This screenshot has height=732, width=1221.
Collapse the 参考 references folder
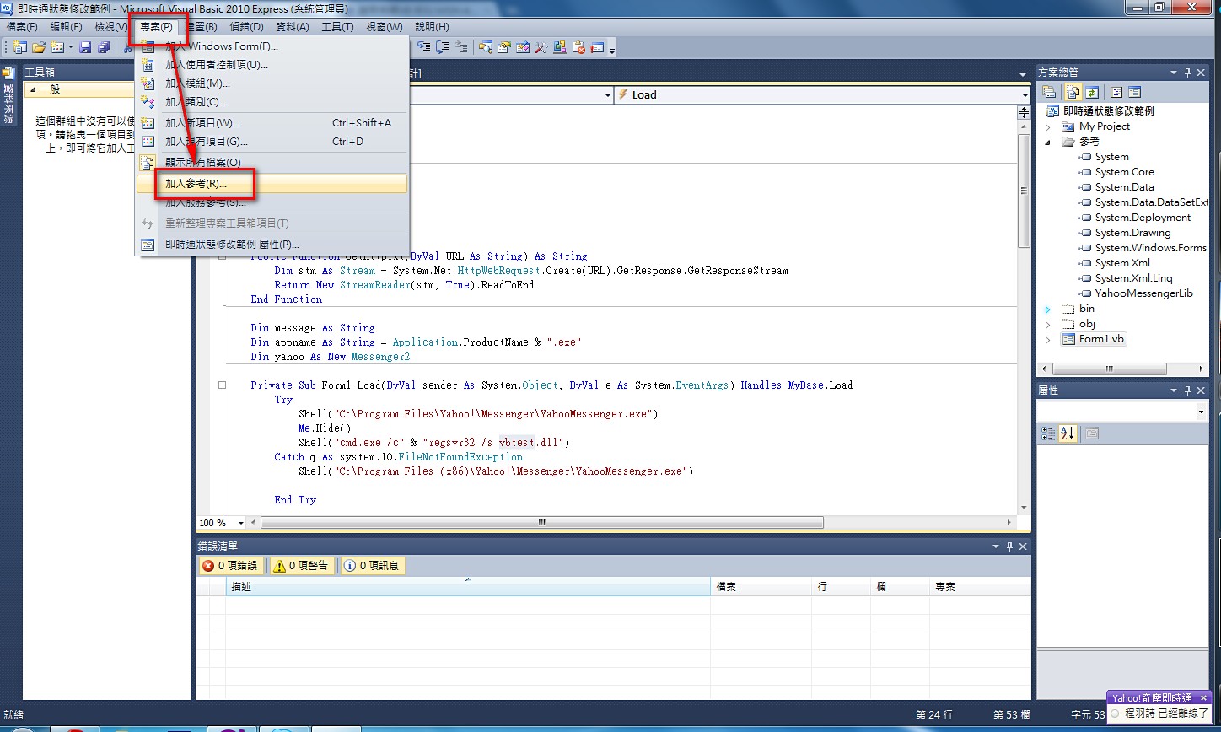click(x=1048, y=142)
